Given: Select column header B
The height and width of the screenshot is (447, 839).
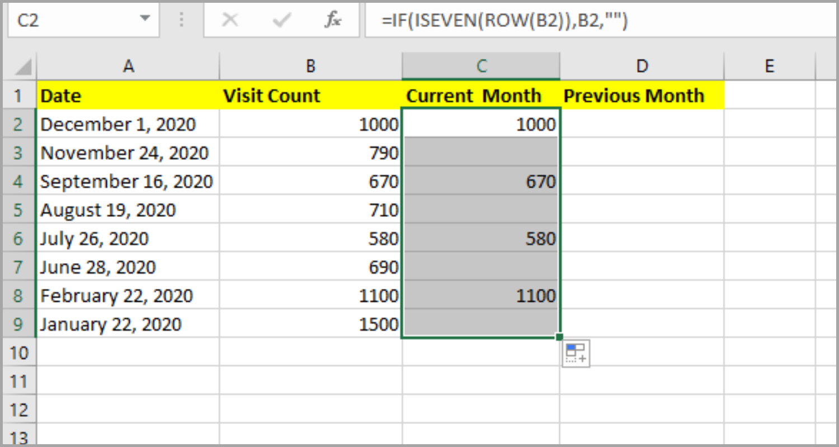Looking at the screenshot, I should click(310, 65).
